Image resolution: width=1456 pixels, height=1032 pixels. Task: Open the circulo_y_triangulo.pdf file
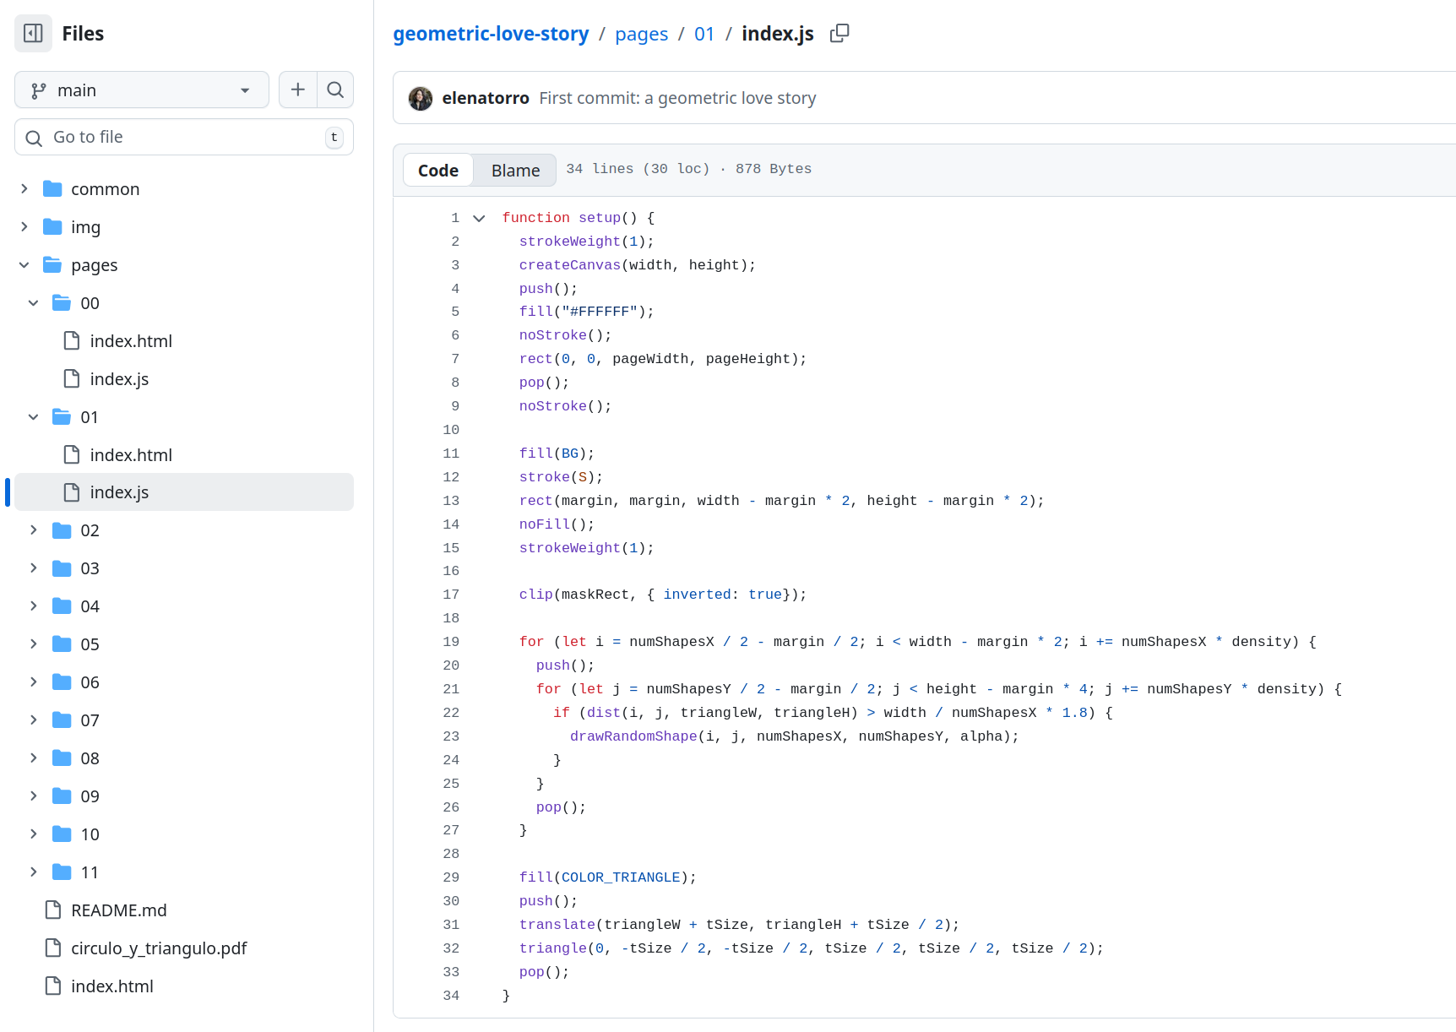[158, 948]
